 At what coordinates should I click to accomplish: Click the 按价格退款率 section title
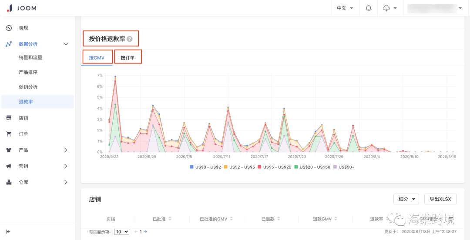107,39
